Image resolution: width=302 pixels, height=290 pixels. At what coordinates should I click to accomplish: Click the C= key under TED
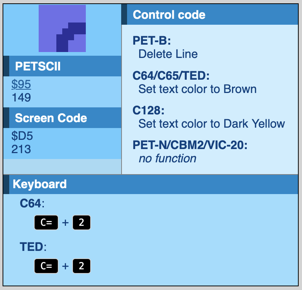[46, 266]
